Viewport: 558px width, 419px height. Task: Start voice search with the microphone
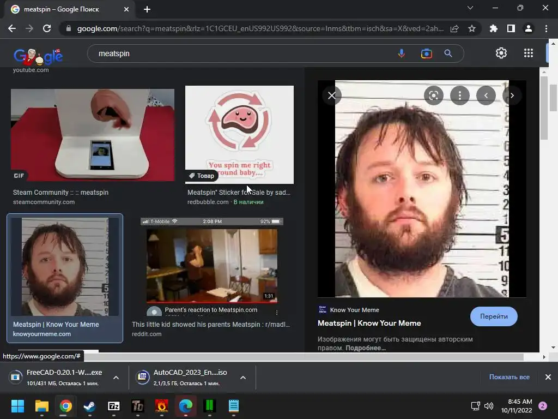(402, 53)
